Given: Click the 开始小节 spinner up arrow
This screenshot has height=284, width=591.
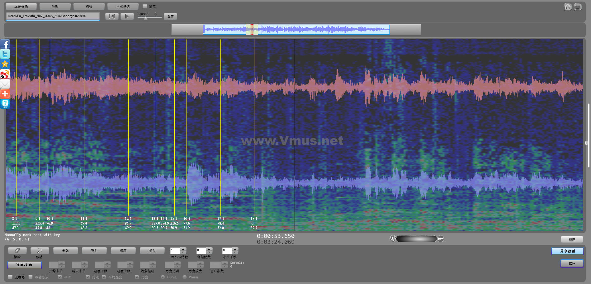Looking at the screenshot, I should tap(62, 263).
